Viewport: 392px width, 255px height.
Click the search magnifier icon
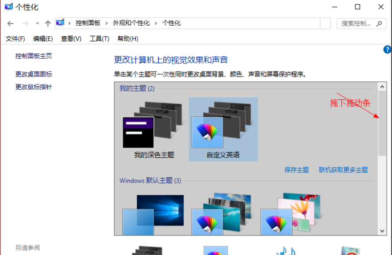tap(379, 23)
